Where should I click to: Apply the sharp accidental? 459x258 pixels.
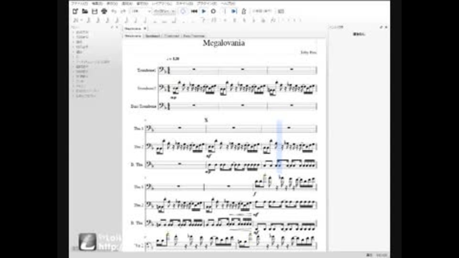234,20
